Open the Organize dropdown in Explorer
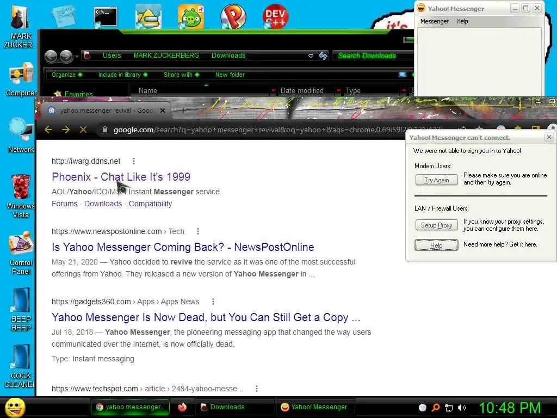This screenshot has height=418, width=557. [67, 75]
